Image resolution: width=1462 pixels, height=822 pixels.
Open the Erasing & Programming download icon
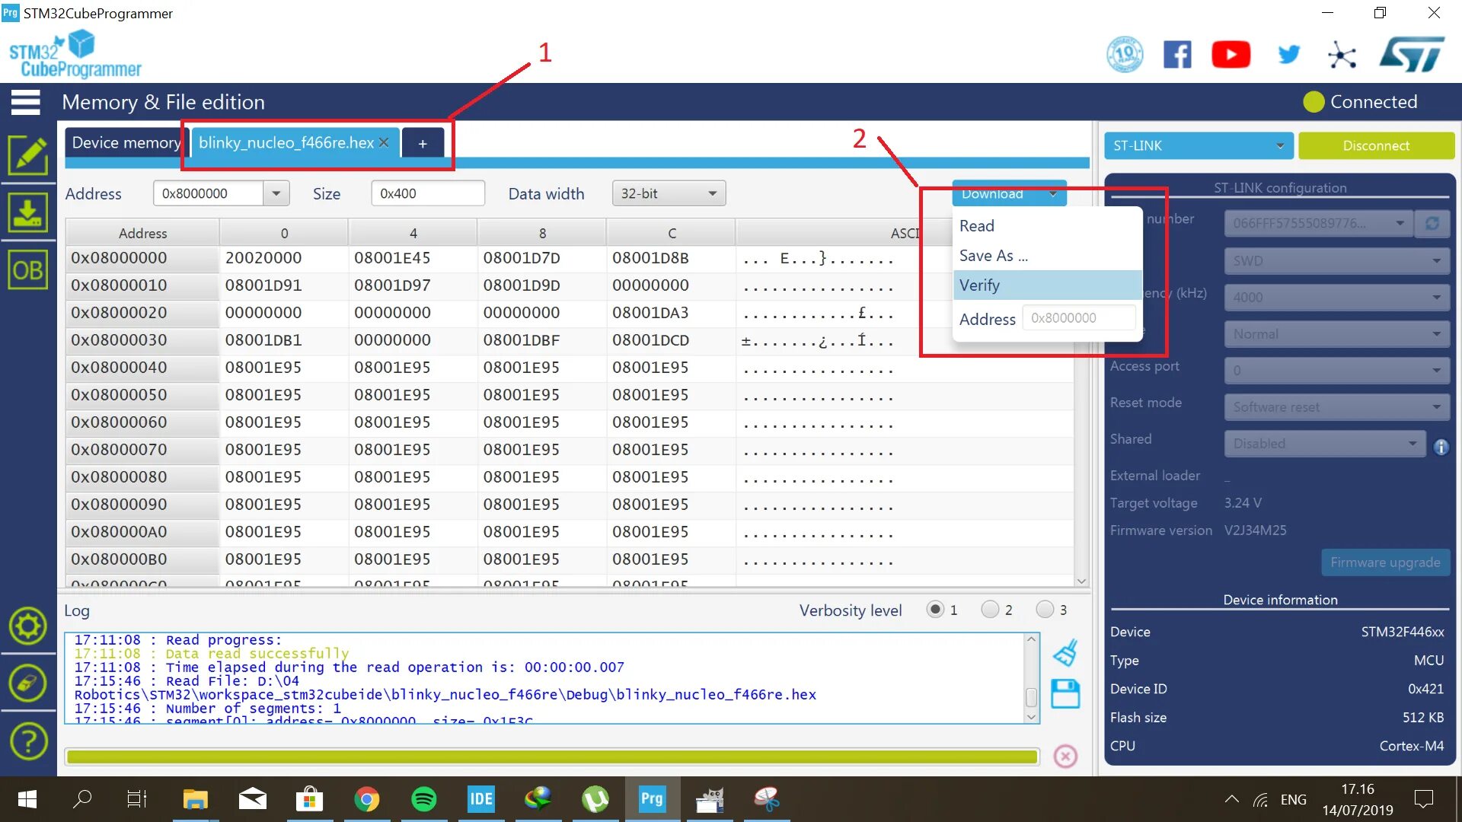click(x=28, y=212)
